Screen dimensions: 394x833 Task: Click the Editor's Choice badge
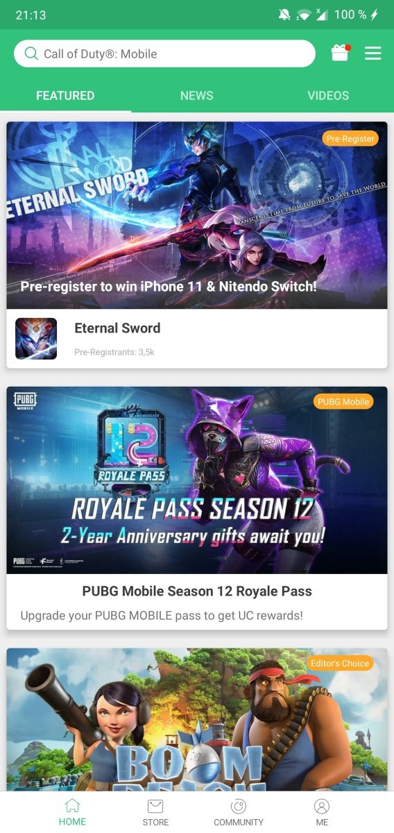click(x=340, y=663)
